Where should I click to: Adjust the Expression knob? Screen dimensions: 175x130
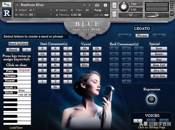click(151, 99)
